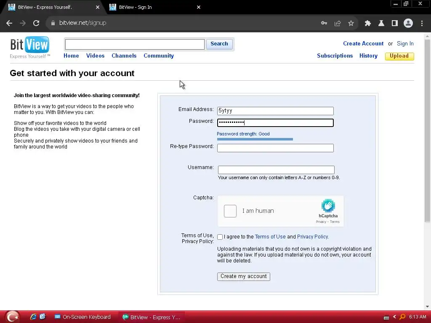
Task: Click the share page icon in address bar
Action: pyautogui.click(x=338, y=23)
